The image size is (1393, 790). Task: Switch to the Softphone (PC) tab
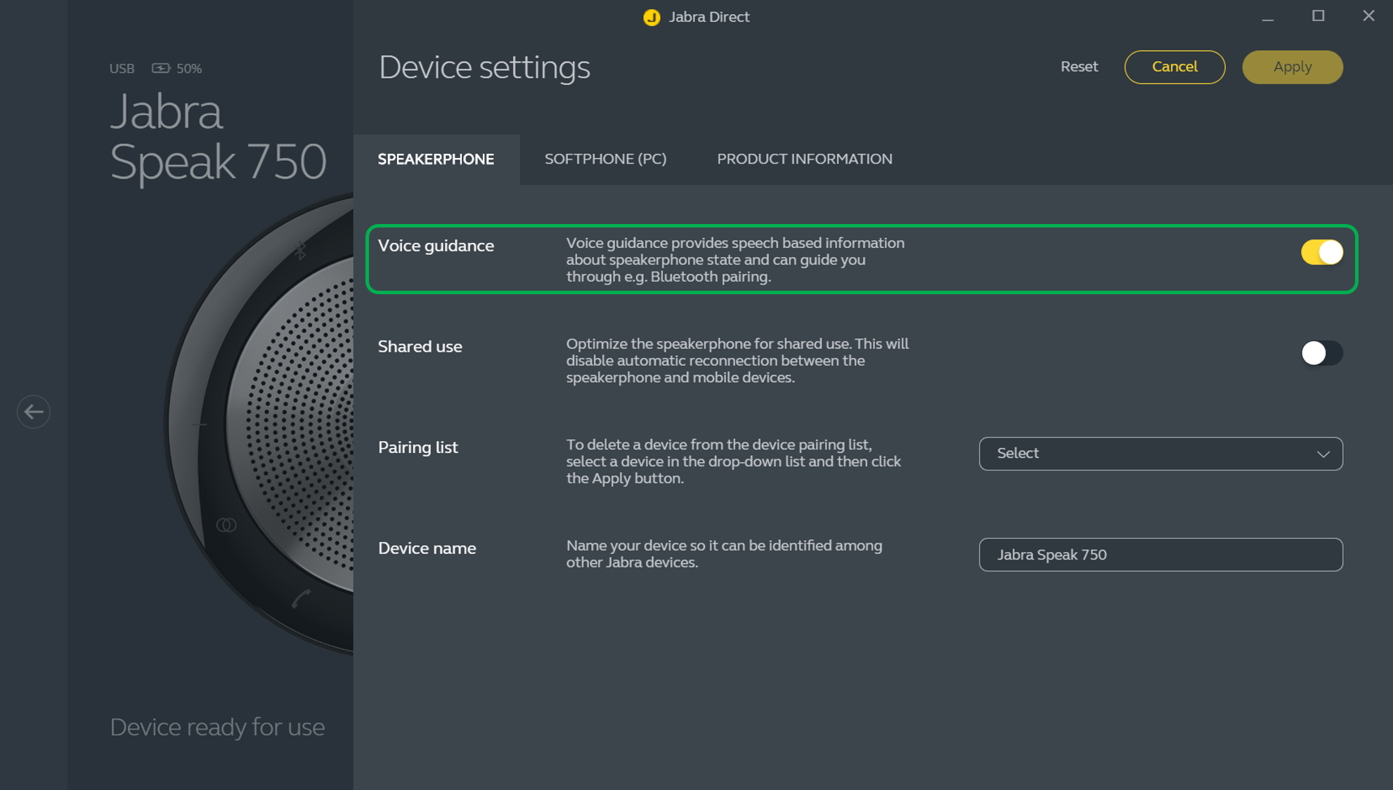click(x=605, y=159)
